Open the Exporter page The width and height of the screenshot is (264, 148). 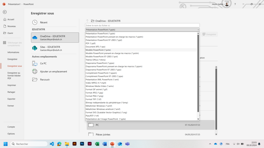coord(11,99)
